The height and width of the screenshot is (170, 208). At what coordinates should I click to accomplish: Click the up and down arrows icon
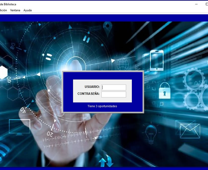tap(106, 161)
